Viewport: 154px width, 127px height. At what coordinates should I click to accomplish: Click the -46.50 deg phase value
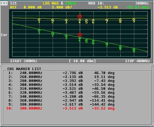point(103,89)
